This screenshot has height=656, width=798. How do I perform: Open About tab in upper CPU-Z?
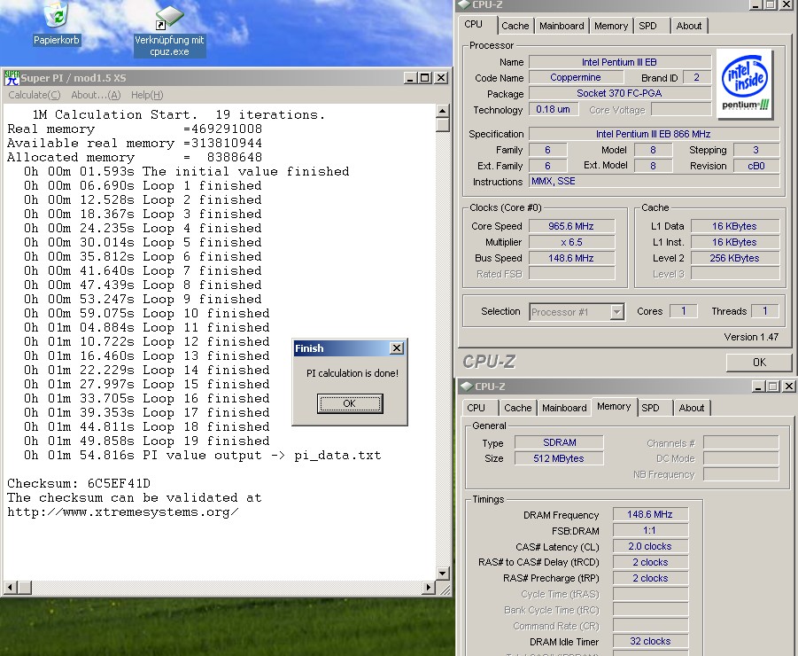point(688,26)
